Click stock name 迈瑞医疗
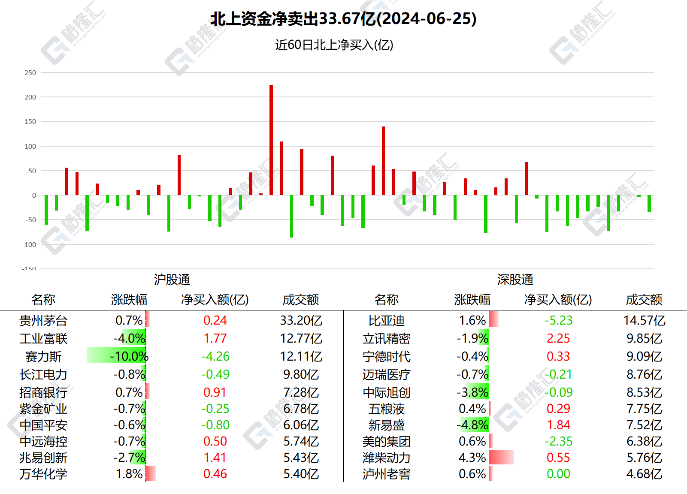The width and height of the screenshot is (687, 494). pyautogui.click(x=387, y=374)
